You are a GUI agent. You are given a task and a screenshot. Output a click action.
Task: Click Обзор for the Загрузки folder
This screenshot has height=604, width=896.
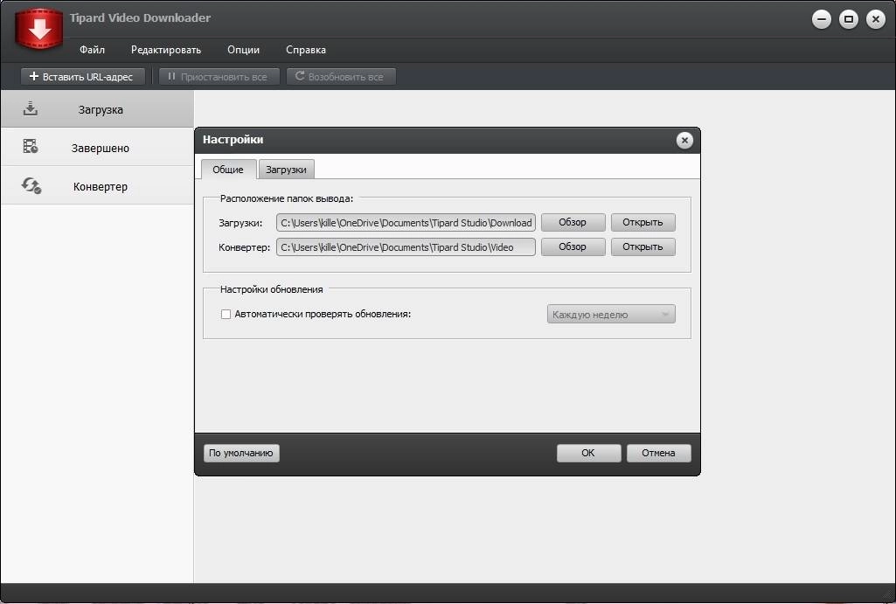click(x=573, y=222)
